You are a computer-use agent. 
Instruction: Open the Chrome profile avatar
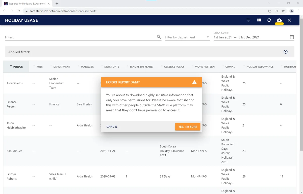(x=292, y=11)
